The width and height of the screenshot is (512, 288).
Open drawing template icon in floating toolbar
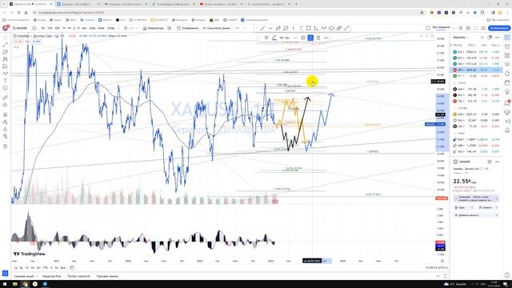[266, 38]
